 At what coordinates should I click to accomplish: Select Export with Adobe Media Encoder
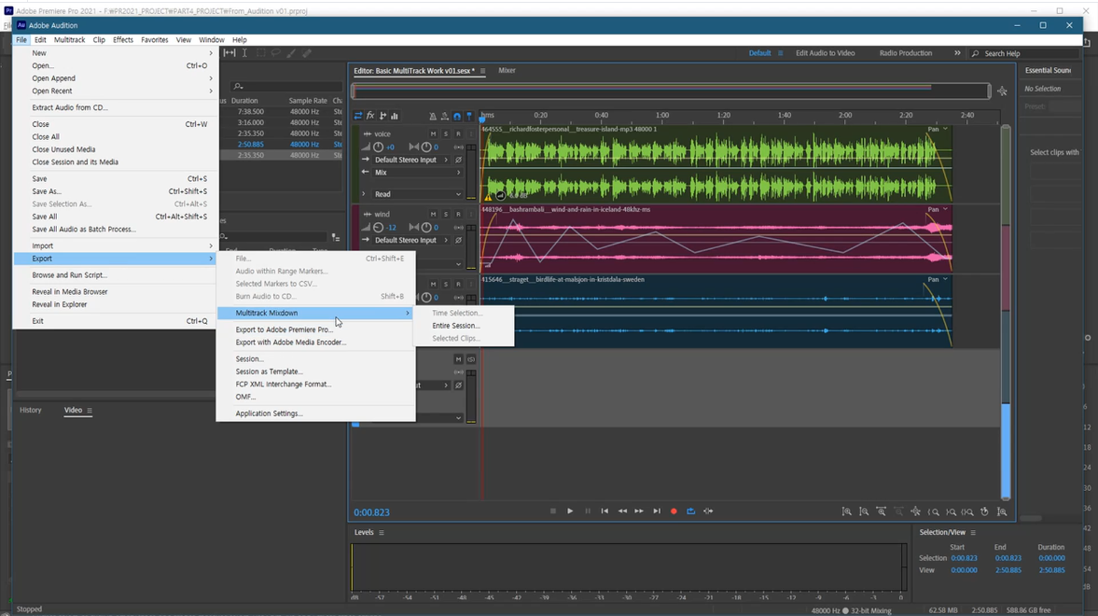(x=291, y=343)
